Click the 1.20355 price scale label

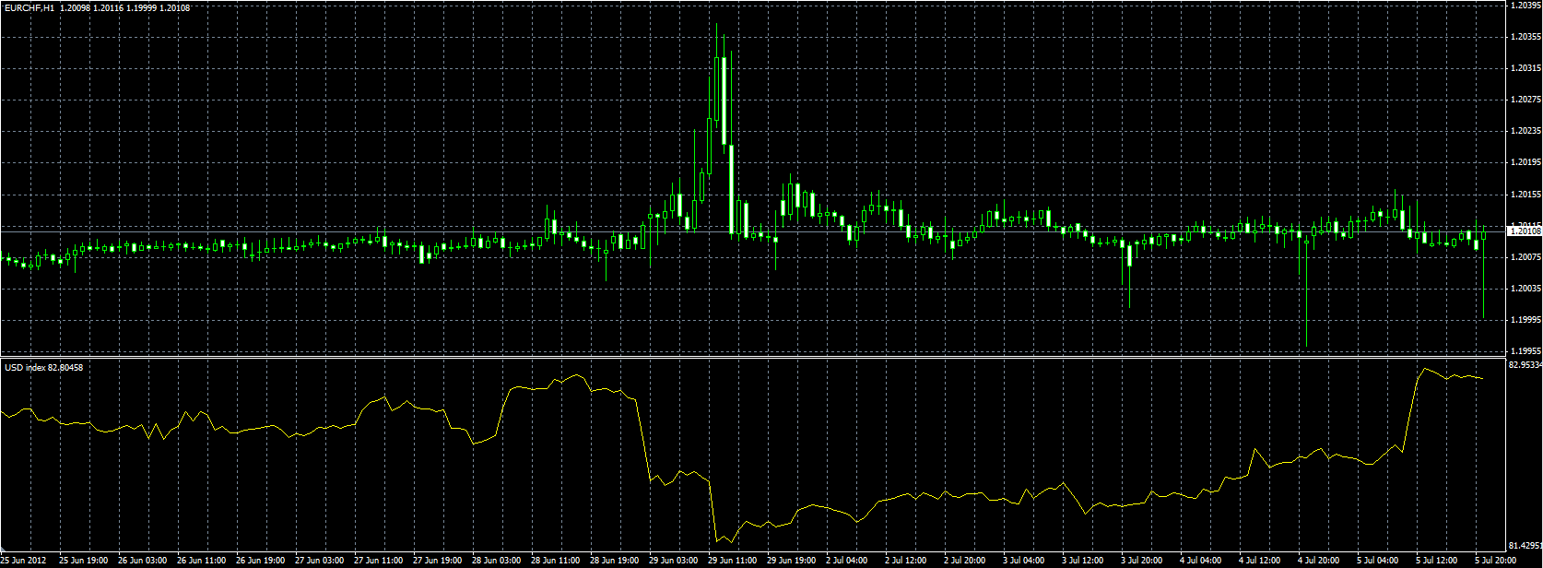(1525, 37)
